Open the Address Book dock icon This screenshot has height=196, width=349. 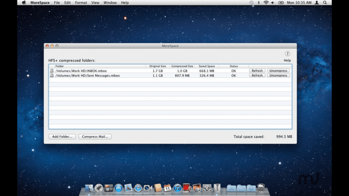(x=158, y=188)
